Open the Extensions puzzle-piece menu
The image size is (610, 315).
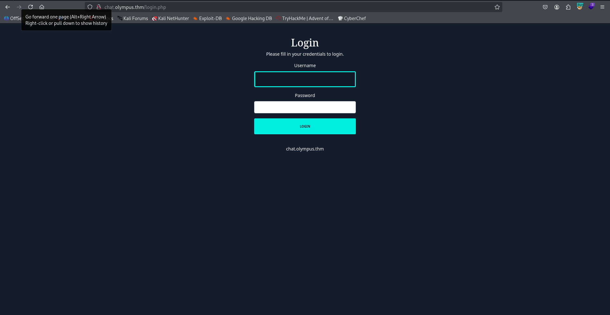pos(568,7)
